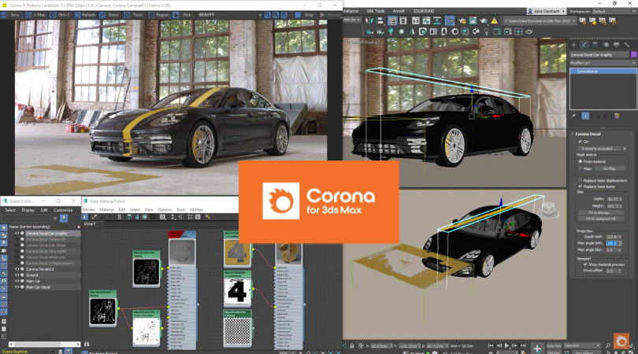Open the Jake Denham account dropdown
Image resolution: width=638 pixels, height=354 pixels.
coord(547,11)
